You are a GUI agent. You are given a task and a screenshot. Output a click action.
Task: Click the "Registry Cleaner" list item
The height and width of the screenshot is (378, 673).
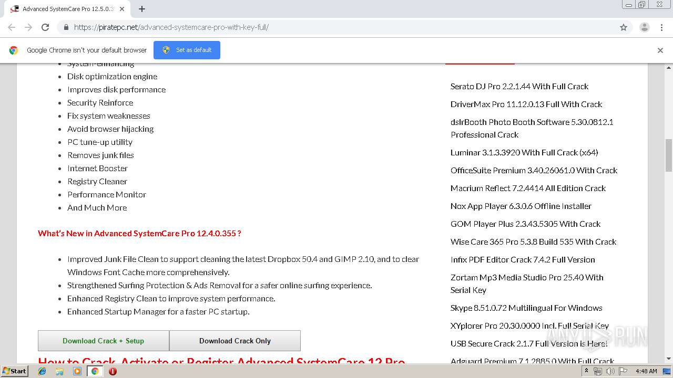[97, 182]
